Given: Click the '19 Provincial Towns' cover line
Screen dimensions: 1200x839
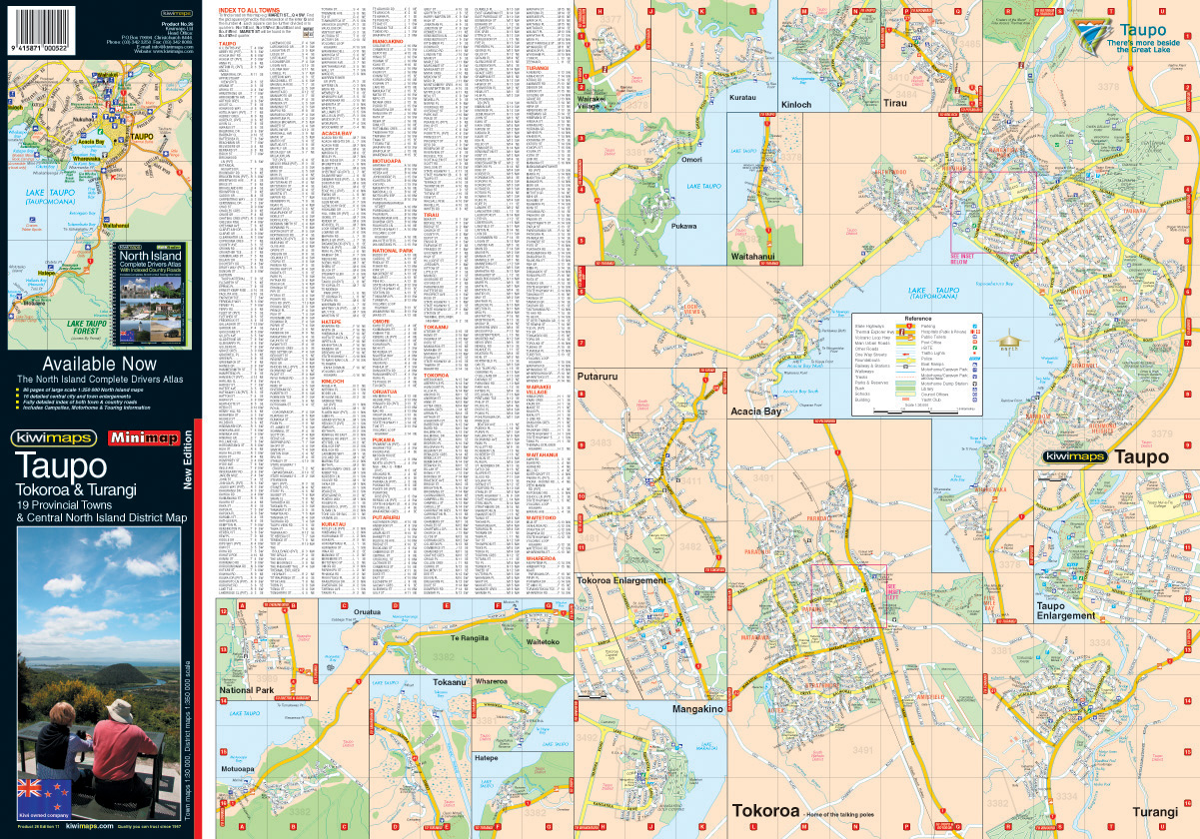Looking at the screenshot, I should (x=66, y=506).
